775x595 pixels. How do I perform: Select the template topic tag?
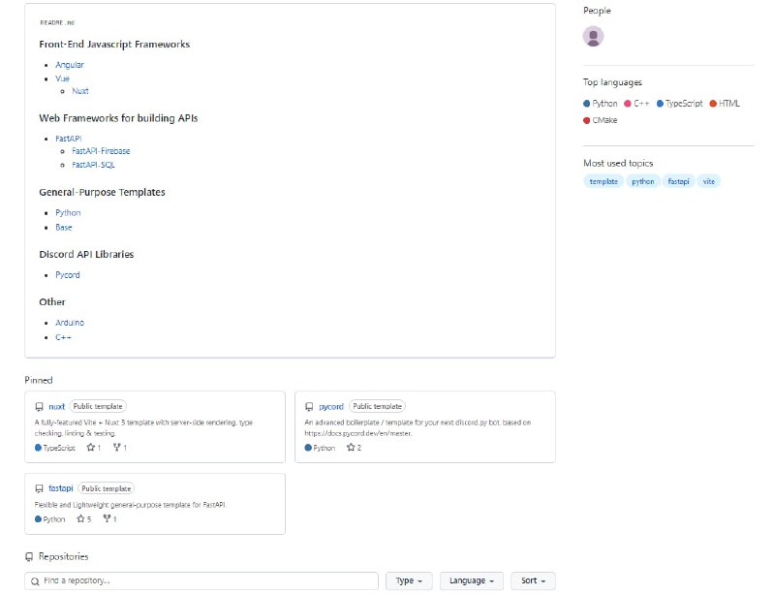[604, 181]
